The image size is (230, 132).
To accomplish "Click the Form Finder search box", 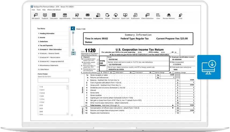I will click(53, 80).
